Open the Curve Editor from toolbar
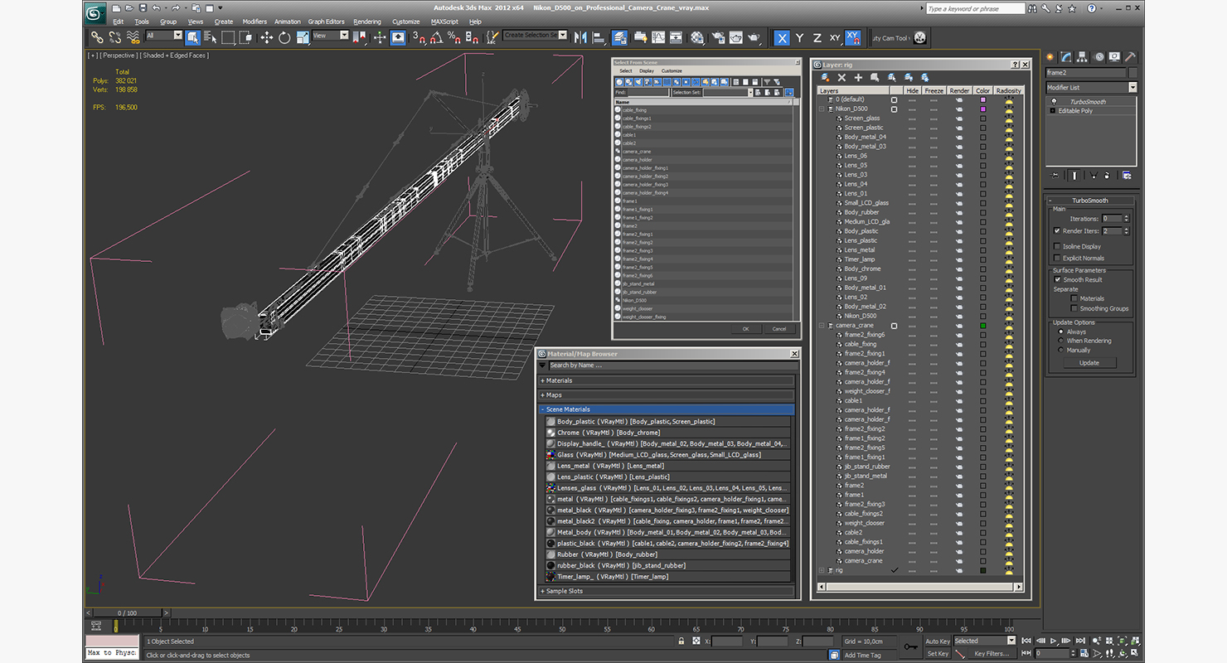The width and height of the screenshot is (1227, 663). [658, 37]
